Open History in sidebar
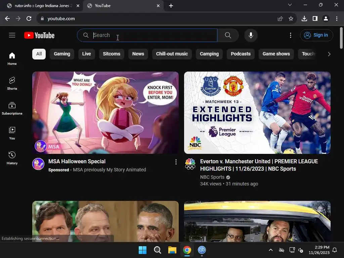 point(12,158)
